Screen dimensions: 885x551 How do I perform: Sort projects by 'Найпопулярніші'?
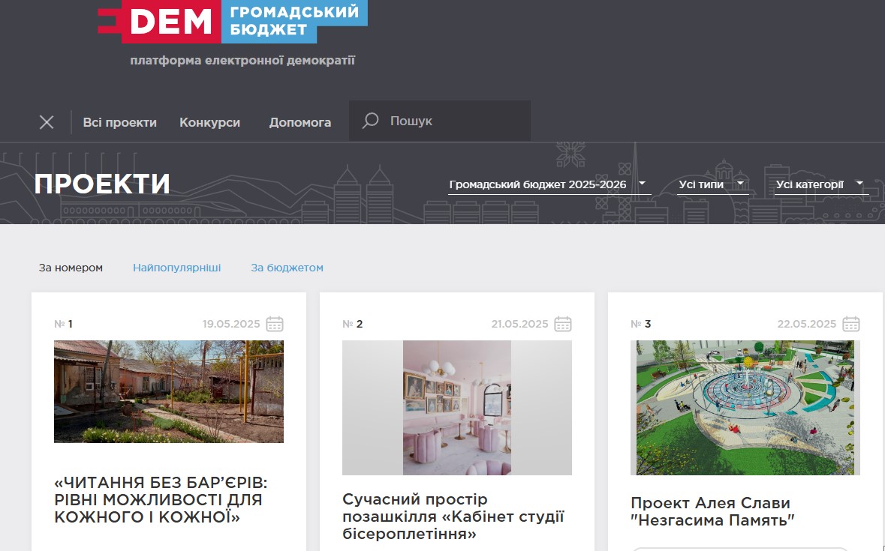177,268
